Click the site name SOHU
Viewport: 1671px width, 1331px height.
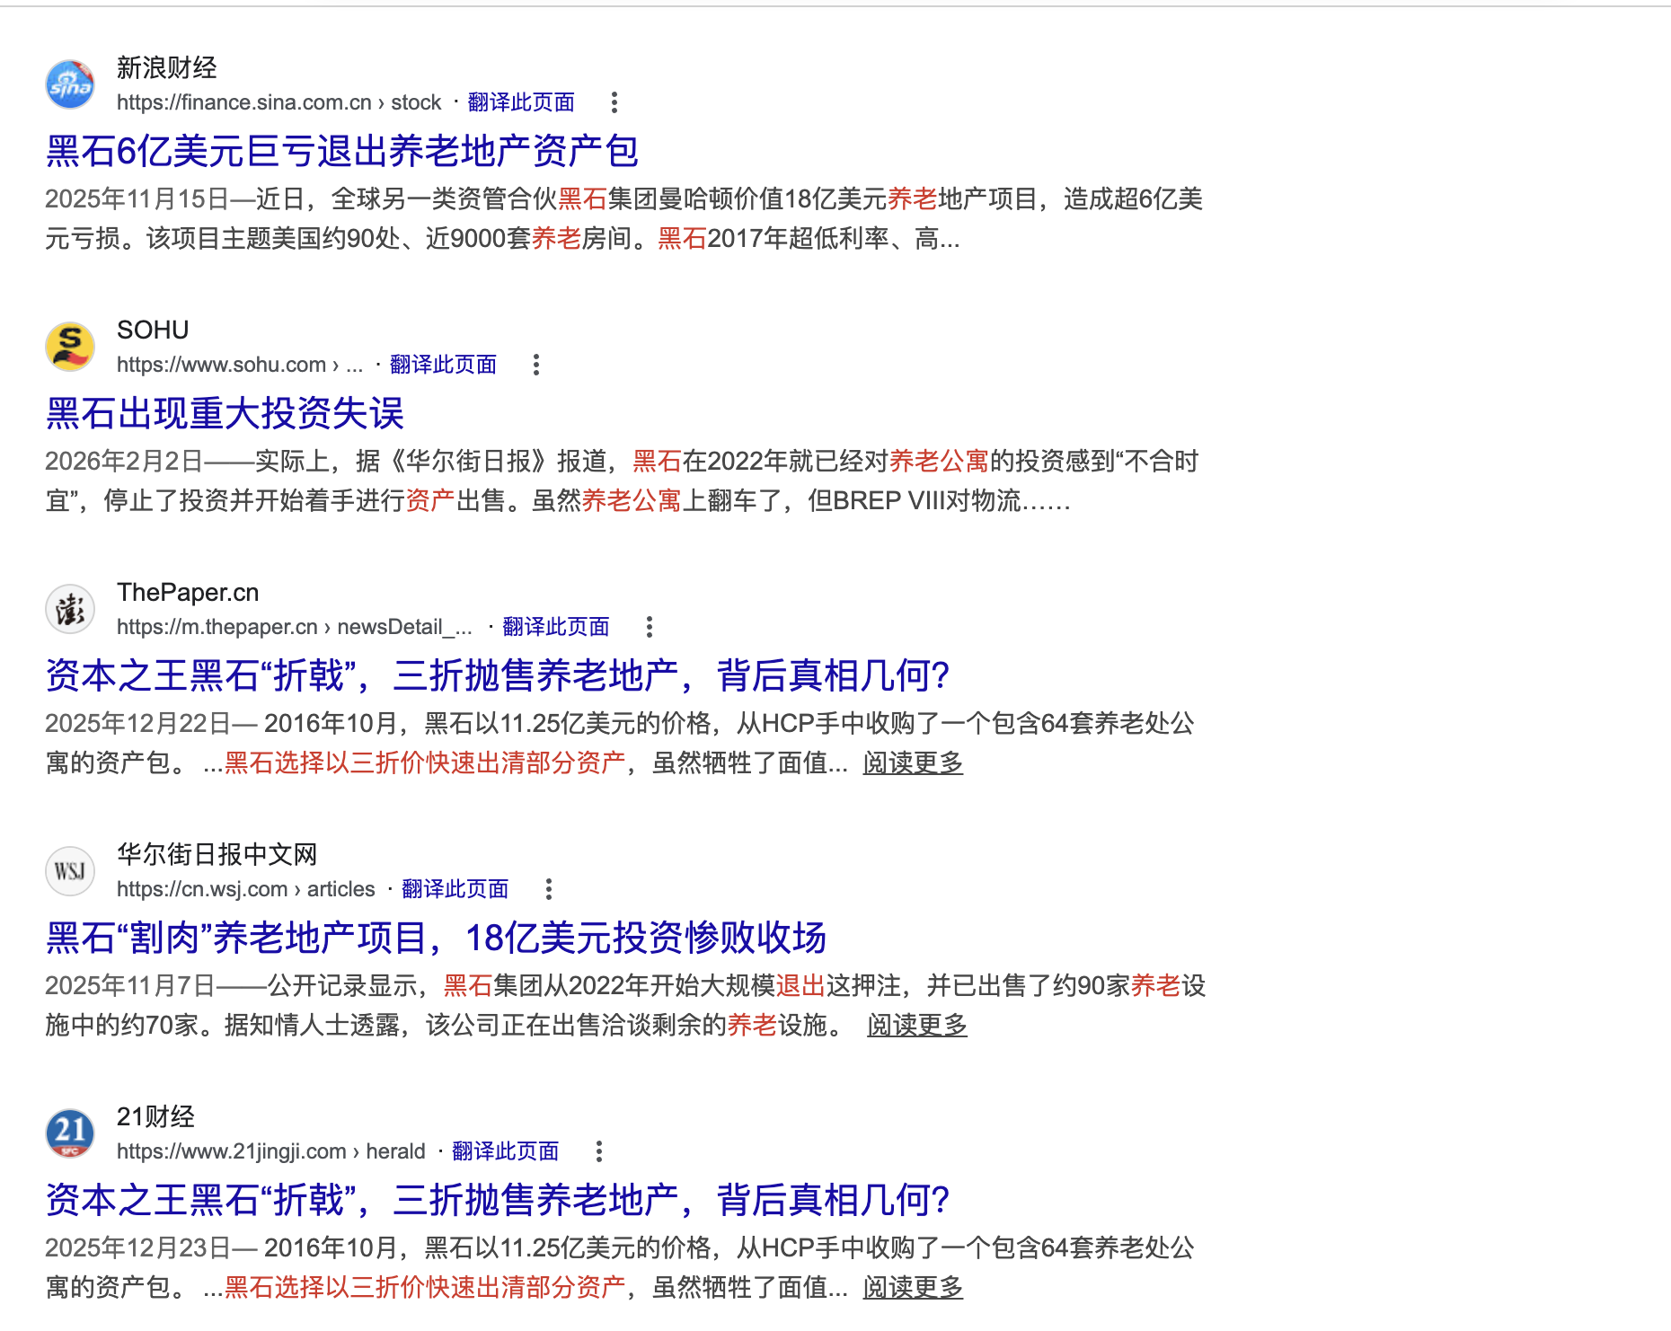[153, 330]
